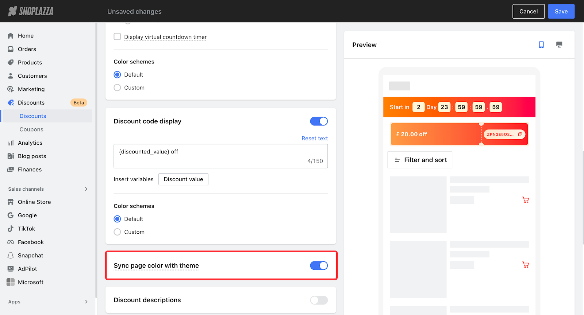Turn off Sync page color with theme
Viewport: 584px width, 315px height.
click(319, 266)
